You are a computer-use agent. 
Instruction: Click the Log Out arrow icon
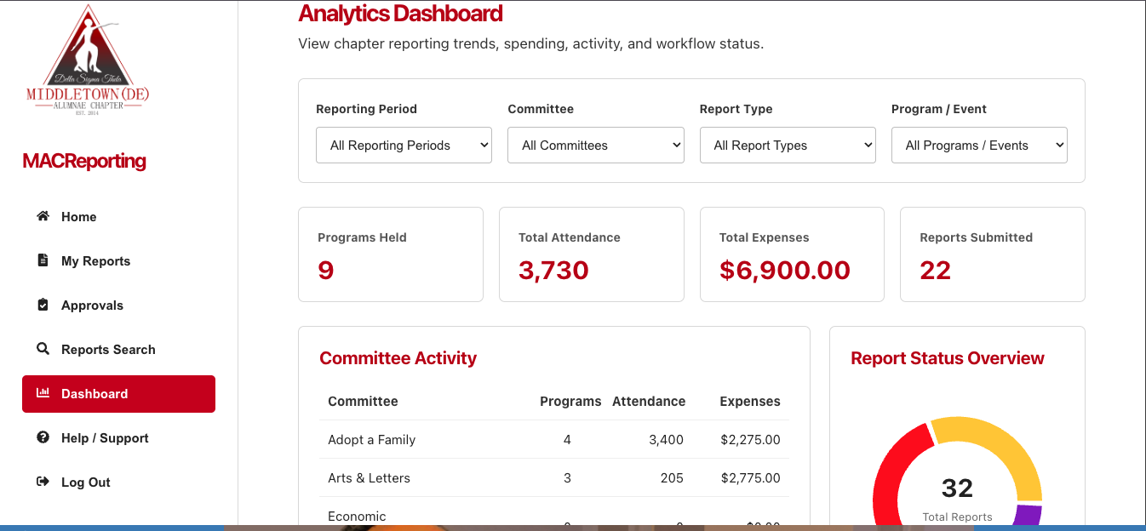(x=43, y=482)
